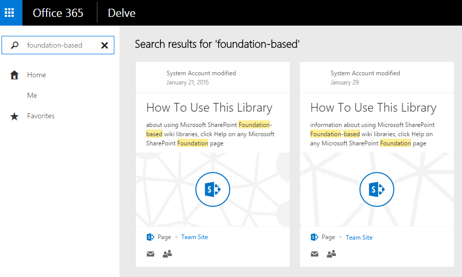
Task: Click mail icon on first card
Action: [x=150, y=253]
